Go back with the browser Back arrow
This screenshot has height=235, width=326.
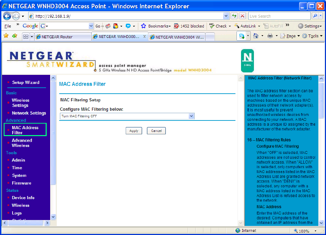7,16
